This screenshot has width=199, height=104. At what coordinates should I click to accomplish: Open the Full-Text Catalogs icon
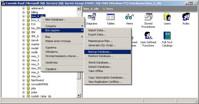(x=167, y=35)
